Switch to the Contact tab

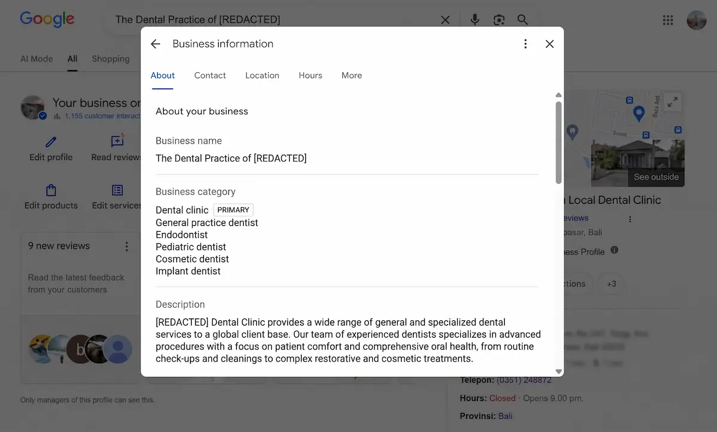210,75
